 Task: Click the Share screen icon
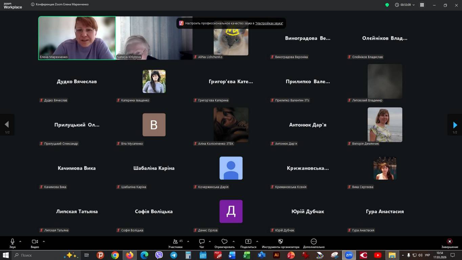(x=248, y=242)
